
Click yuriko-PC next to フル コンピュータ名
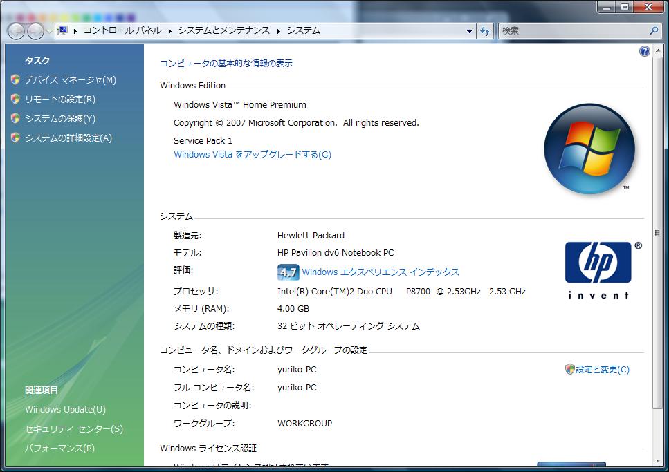pyautogui.click(x=297, y=388)
